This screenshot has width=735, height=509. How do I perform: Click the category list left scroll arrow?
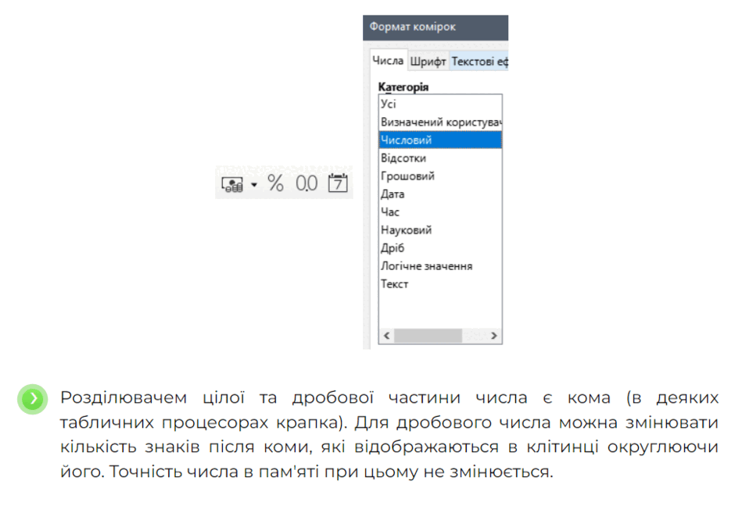[x=387, y=336]
